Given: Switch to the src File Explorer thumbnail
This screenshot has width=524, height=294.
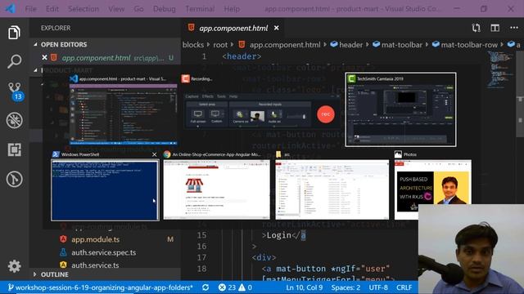Looking at the screenshot, I should pyautogui.click(x=332, y=189).
